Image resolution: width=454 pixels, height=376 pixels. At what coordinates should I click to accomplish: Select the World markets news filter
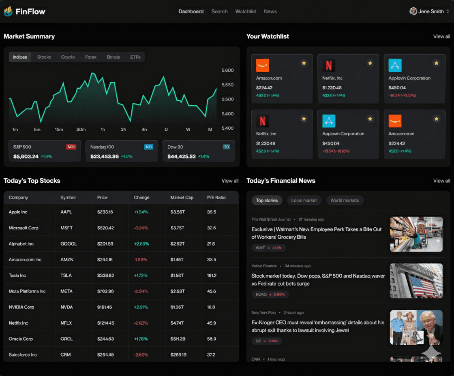tap(345, 200)
